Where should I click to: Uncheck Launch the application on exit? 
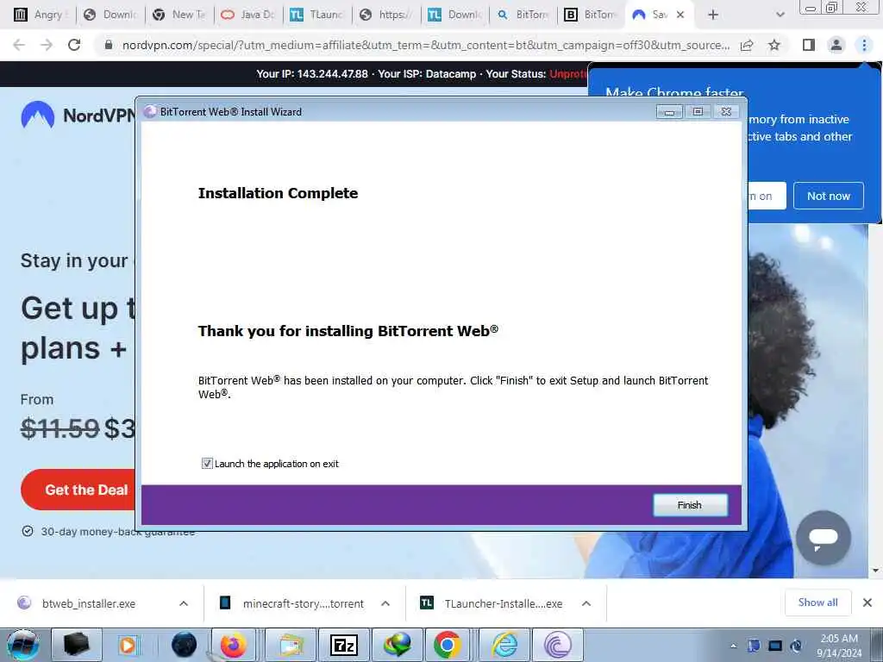tap(207, 463)
